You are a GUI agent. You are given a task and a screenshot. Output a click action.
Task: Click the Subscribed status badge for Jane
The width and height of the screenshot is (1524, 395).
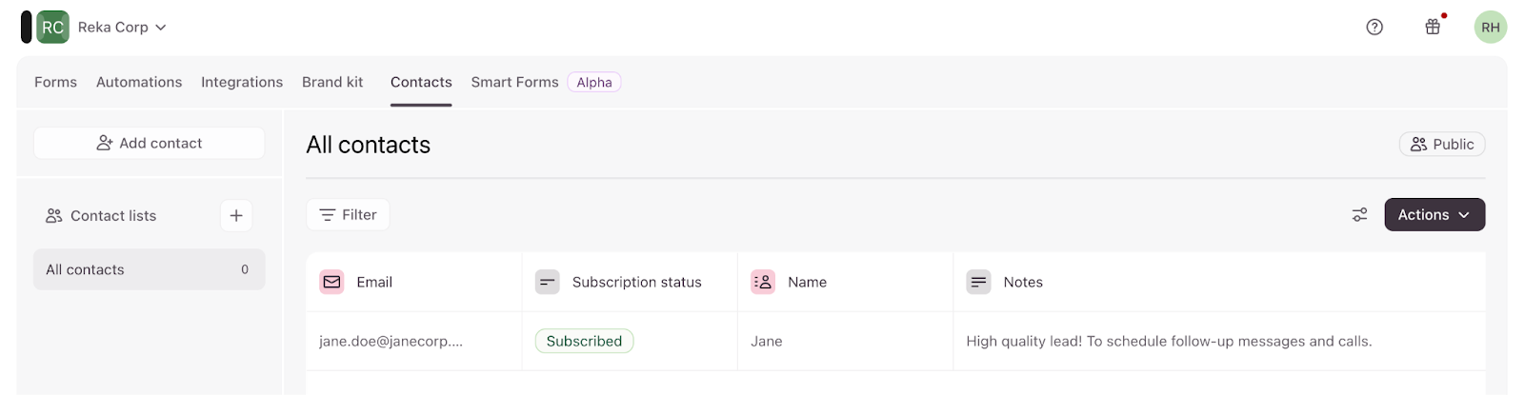click(x=584, y=341)
